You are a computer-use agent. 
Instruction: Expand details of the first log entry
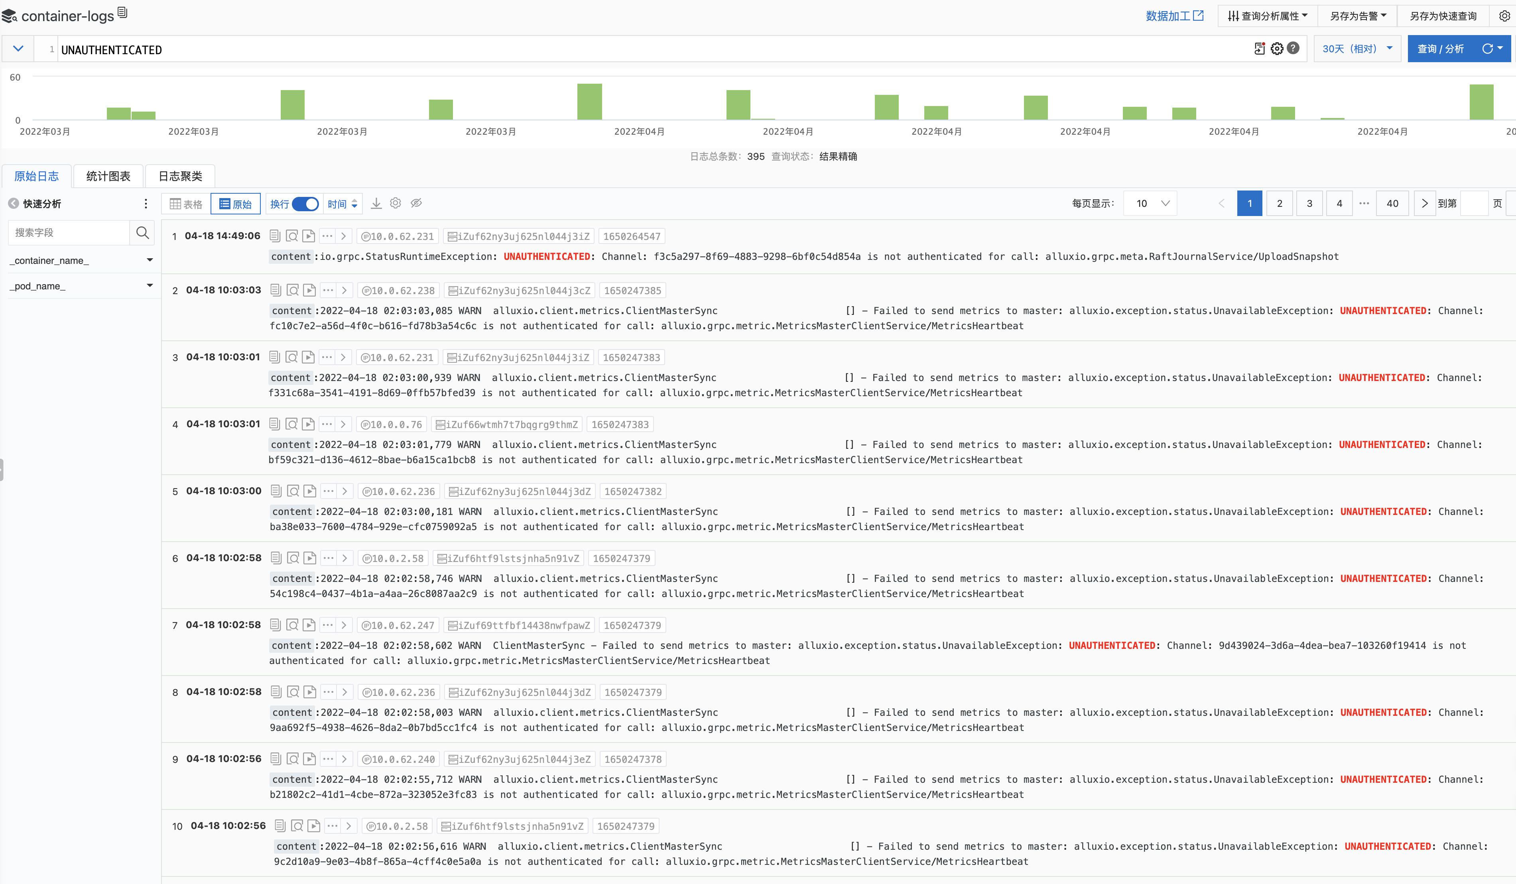click(343, 236)
